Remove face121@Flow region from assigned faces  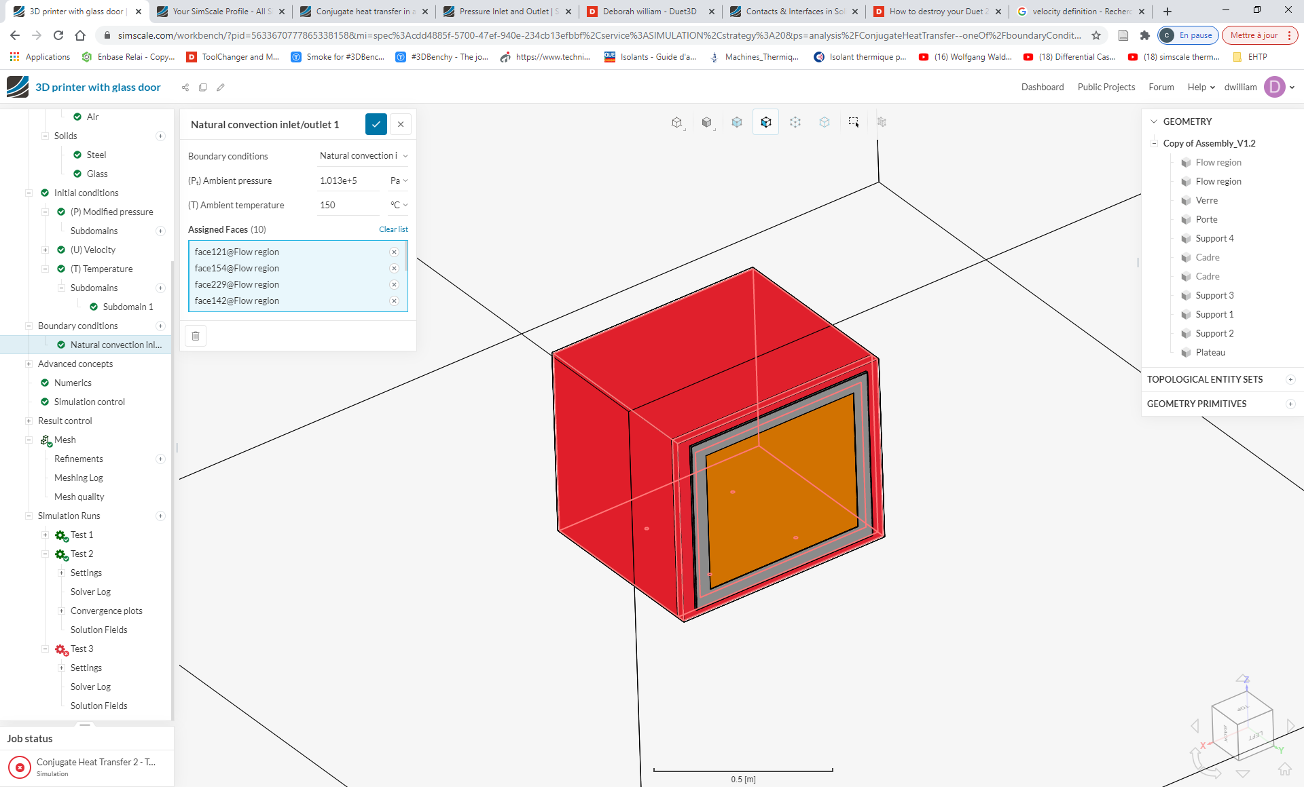click(394, 252)
